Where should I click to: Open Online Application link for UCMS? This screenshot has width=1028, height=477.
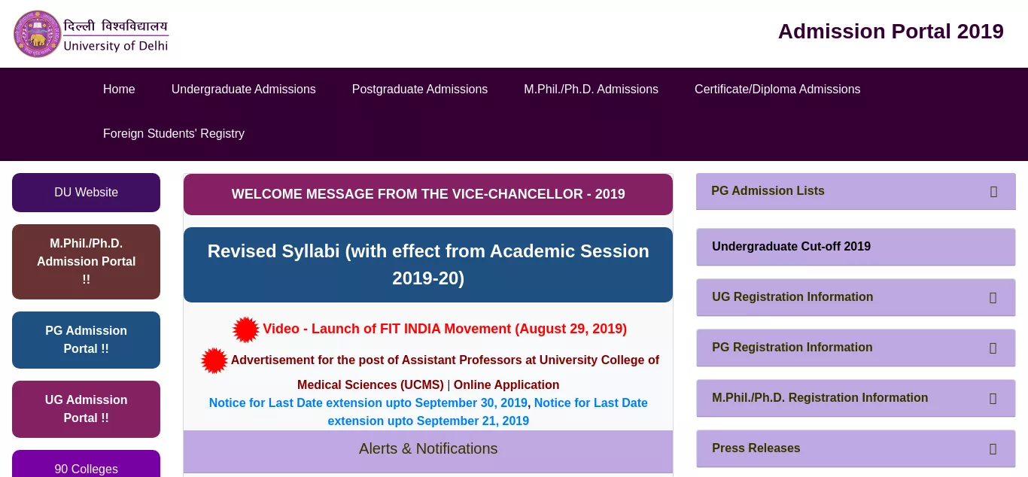point(506,385)
